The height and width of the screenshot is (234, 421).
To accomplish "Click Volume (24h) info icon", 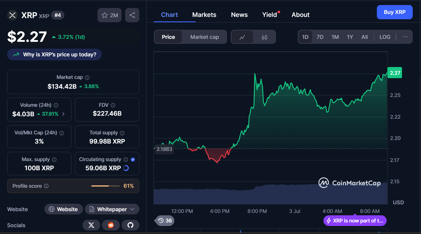I will (x=56, y=105).
